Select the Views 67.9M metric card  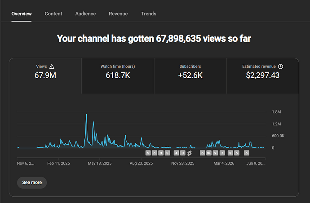[45, 76]
